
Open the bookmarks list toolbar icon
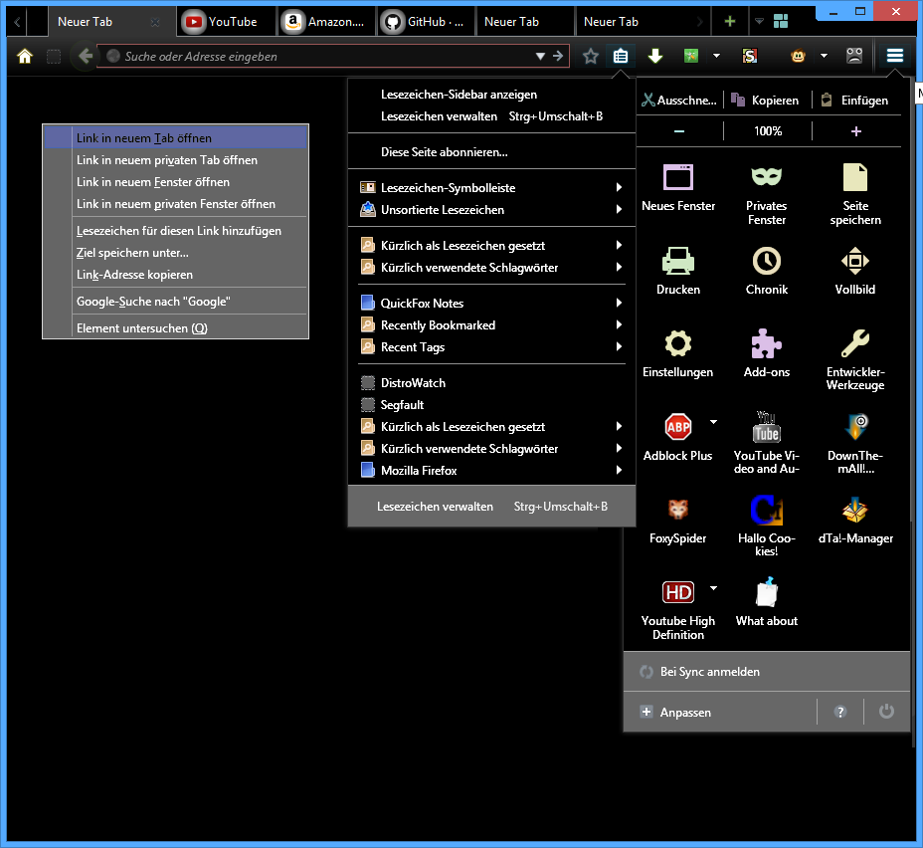(621, 56)
